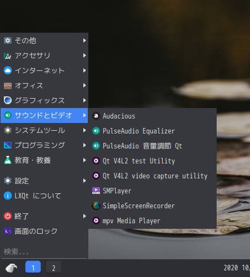Open SimpleScreenRecorder
250x277 pixels.
(x=152, y=206)
